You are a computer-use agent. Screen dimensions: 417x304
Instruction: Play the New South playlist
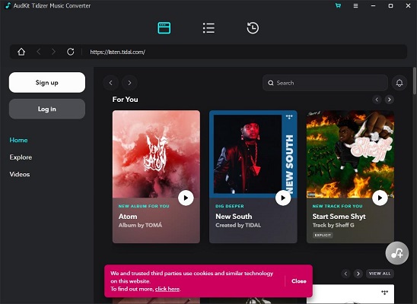click(283, 198)
